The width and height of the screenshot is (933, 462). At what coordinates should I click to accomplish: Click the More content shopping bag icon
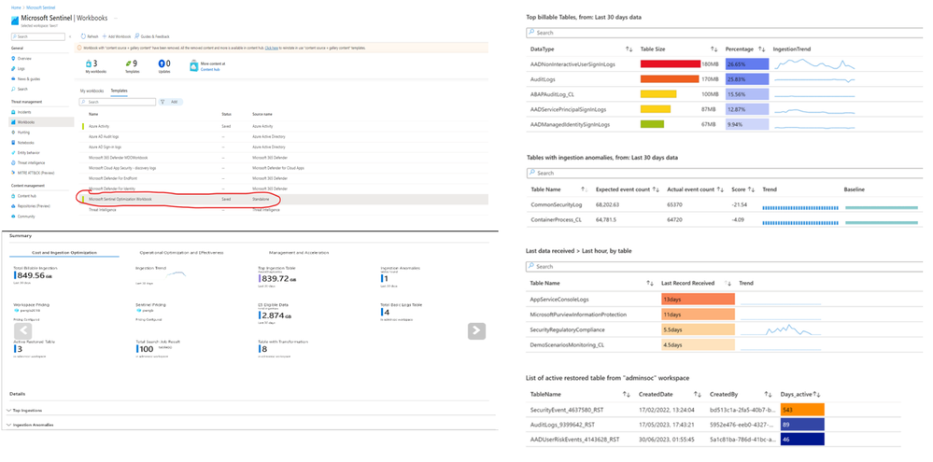[193, 65]
